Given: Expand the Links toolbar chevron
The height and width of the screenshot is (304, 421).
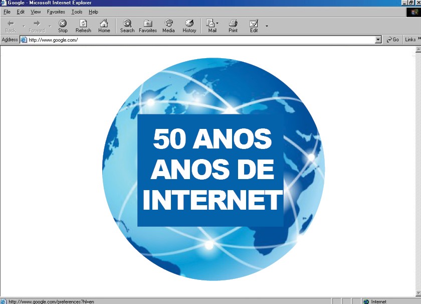Looking at the screenshot, I should click(418, 39).
